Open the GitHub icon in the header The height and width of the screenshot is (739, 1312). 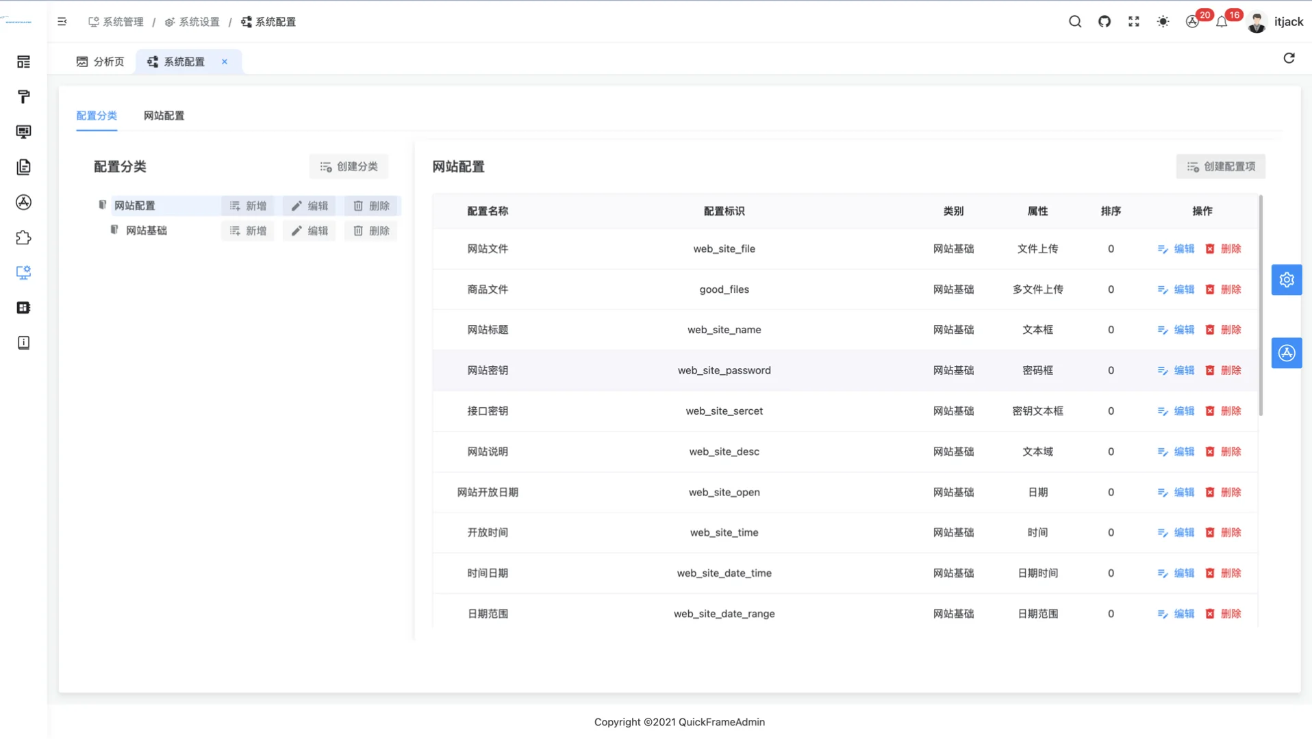click(1104, 21)
